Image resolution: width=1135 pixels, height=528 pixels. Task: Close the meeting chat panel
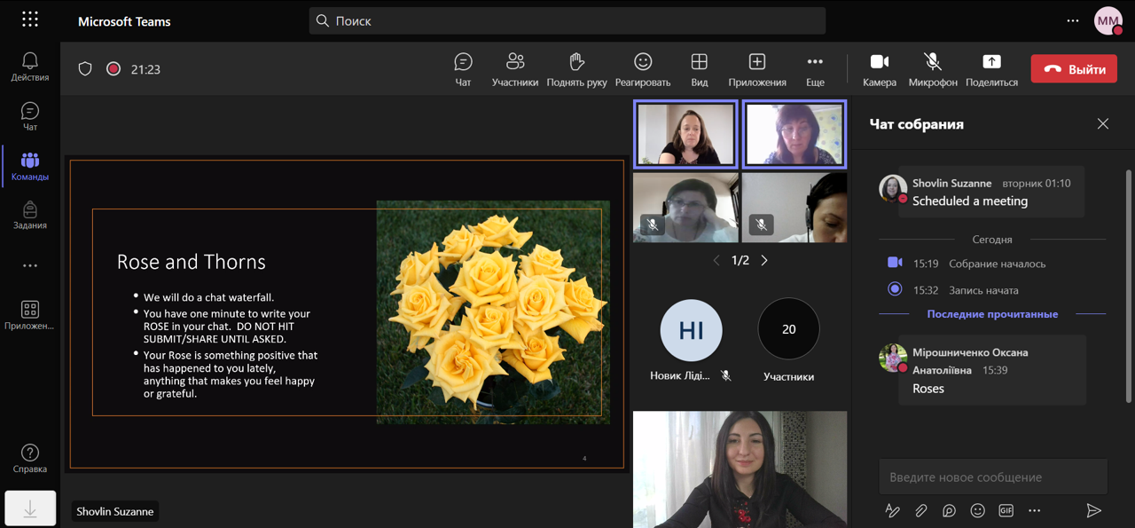[x=1103, y=124]
